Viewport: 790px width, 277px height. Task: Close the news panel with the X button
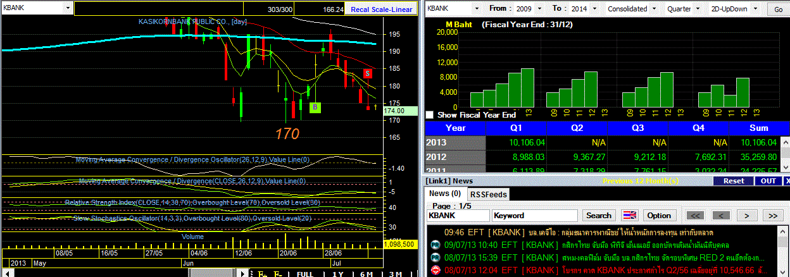786,181
